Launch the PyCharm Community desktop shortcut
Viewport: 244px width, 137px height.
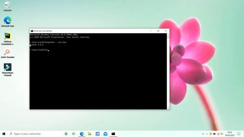click(x=8, y=39)
